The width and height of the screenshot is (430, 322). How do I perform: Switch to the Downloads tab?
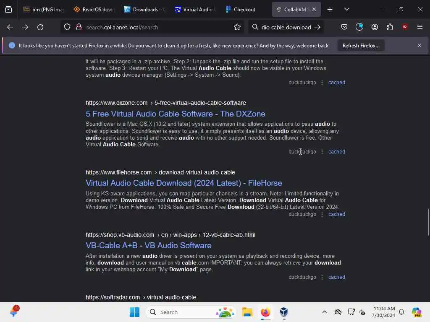click(144, 10)
